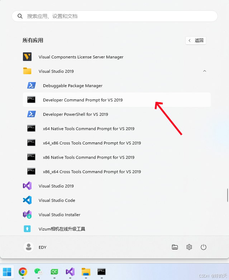Click the purple Visual Studio 2019 app icon
Image resolution: width=229 pixels, height=280 pixels.
coord(27,186)
